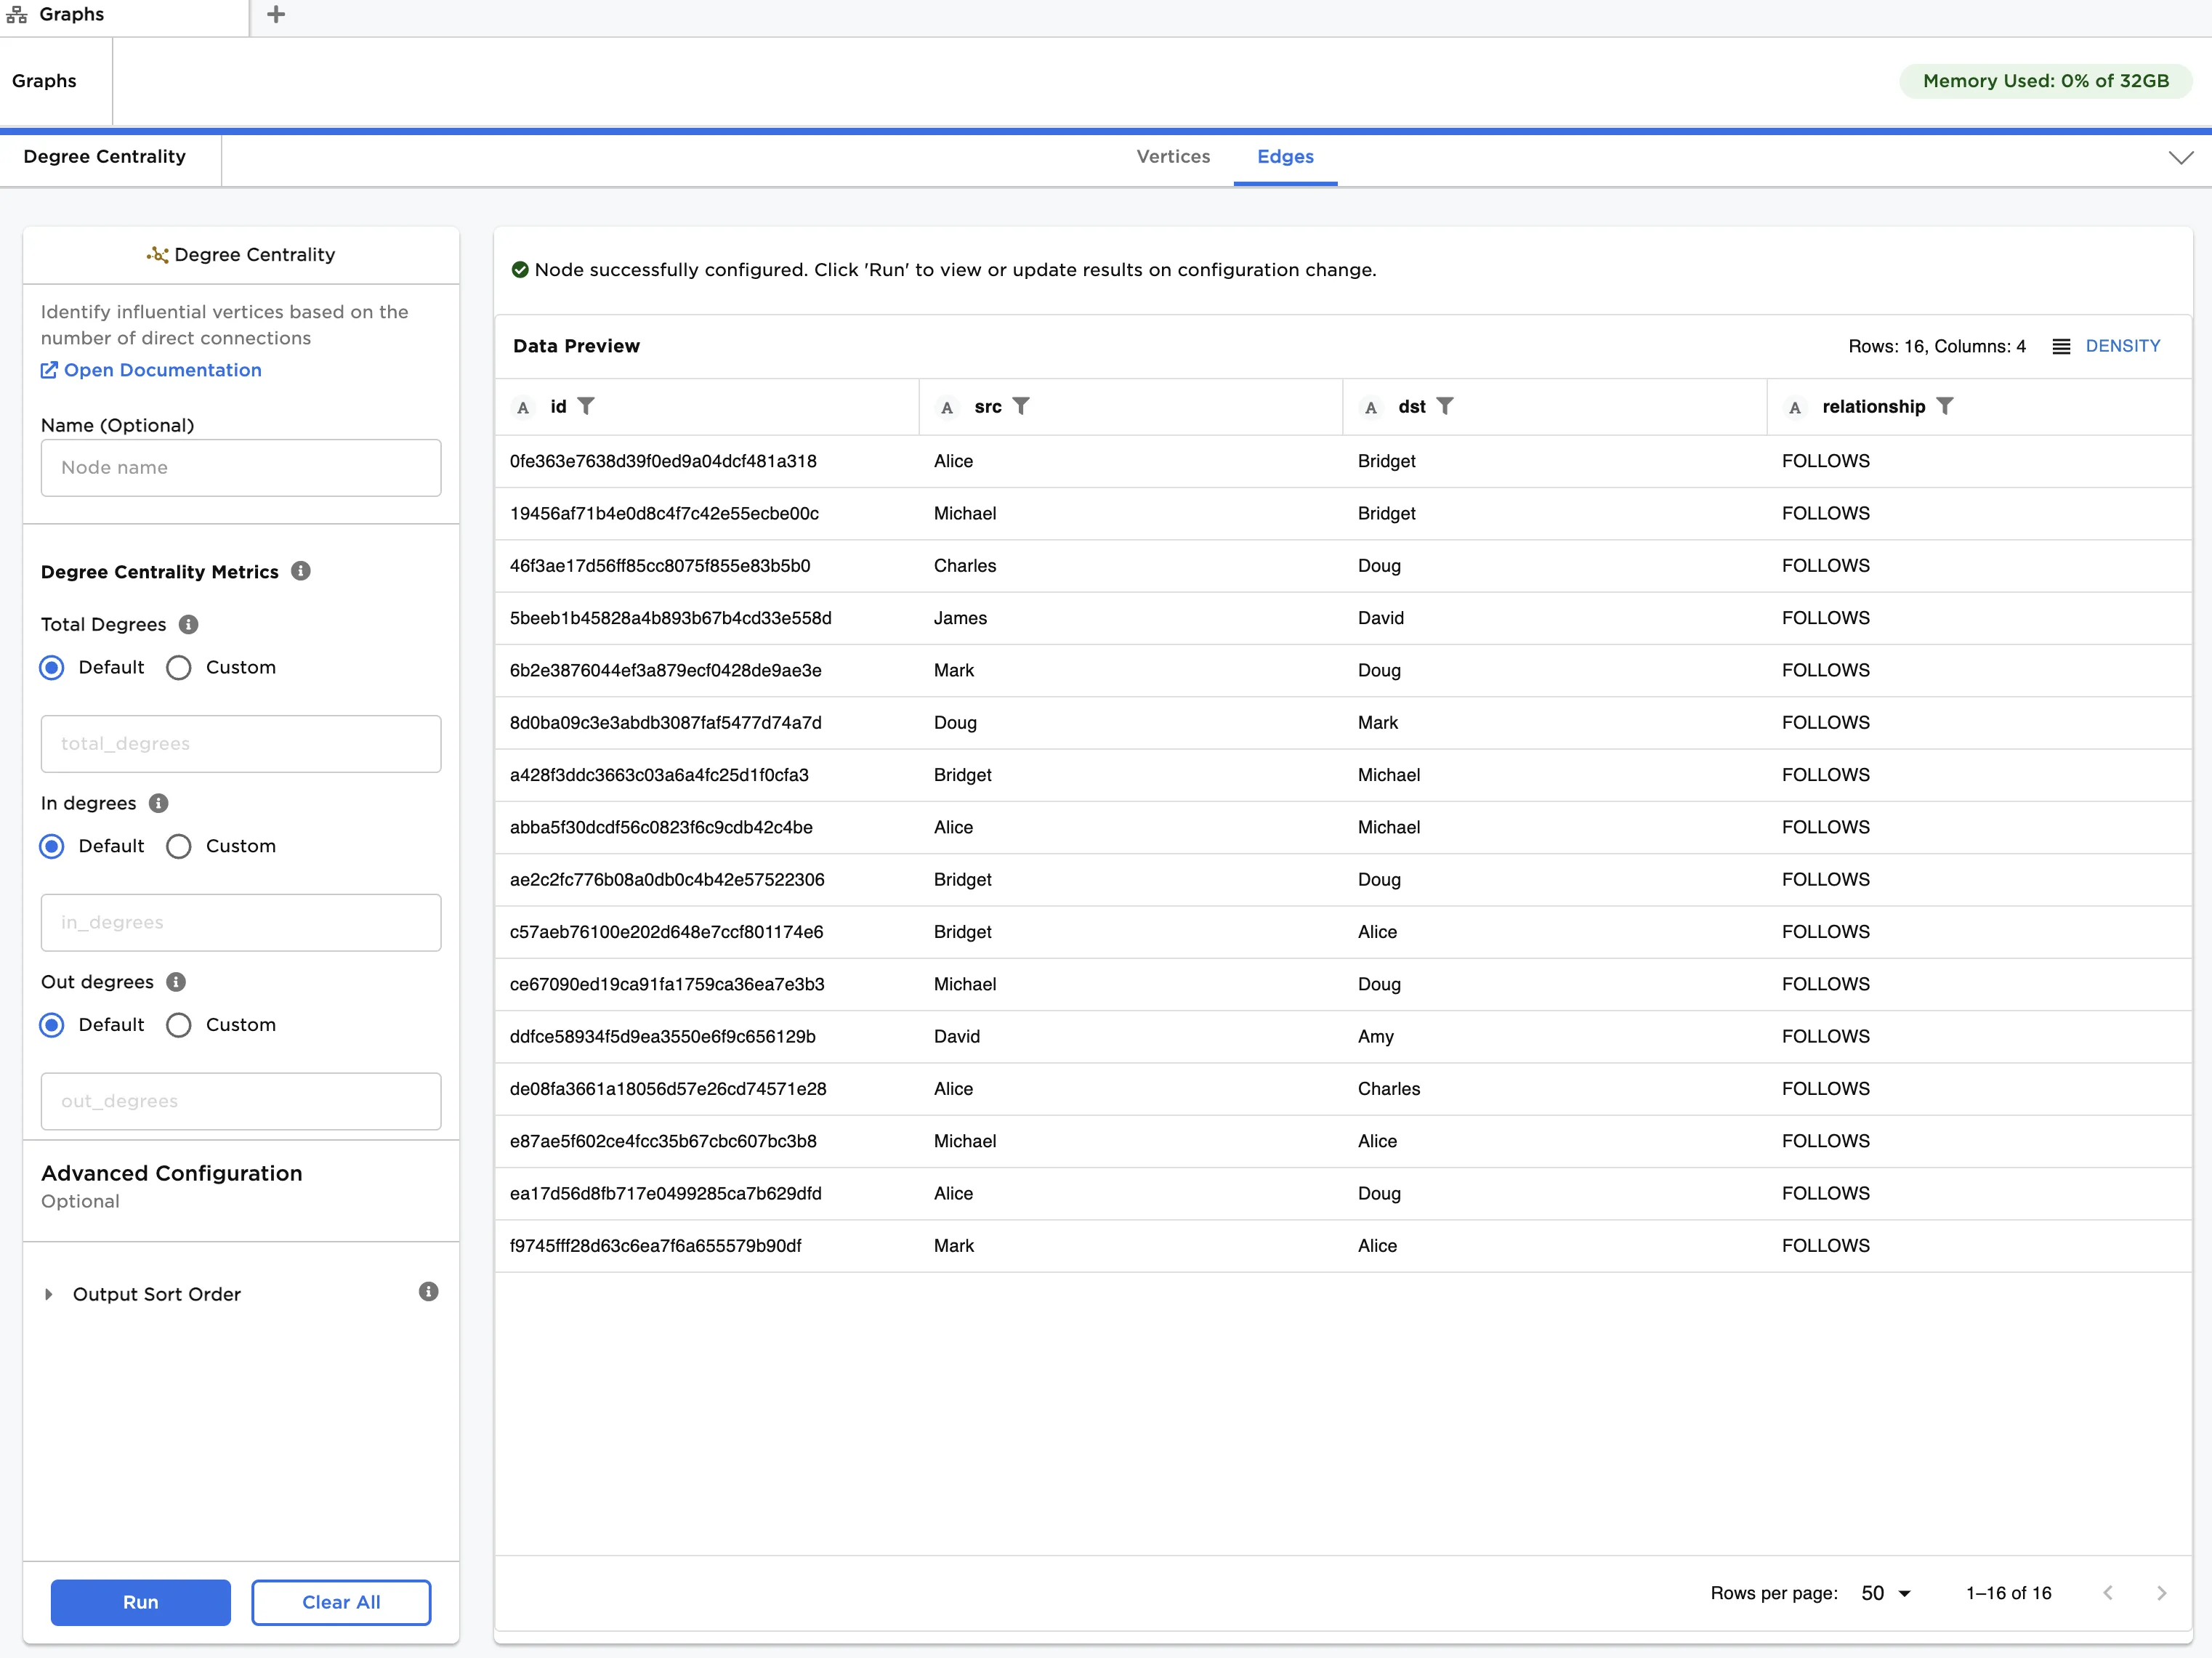The image size is (2212, 1658).
Task: Click the Run button
Action: 140,1602
